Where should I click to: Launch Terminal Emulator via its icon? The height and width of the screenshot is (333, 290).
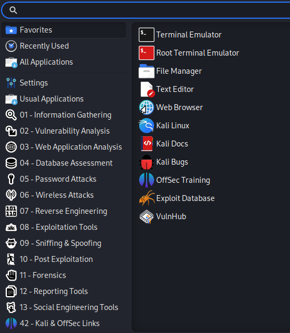[x=147, y=35]
